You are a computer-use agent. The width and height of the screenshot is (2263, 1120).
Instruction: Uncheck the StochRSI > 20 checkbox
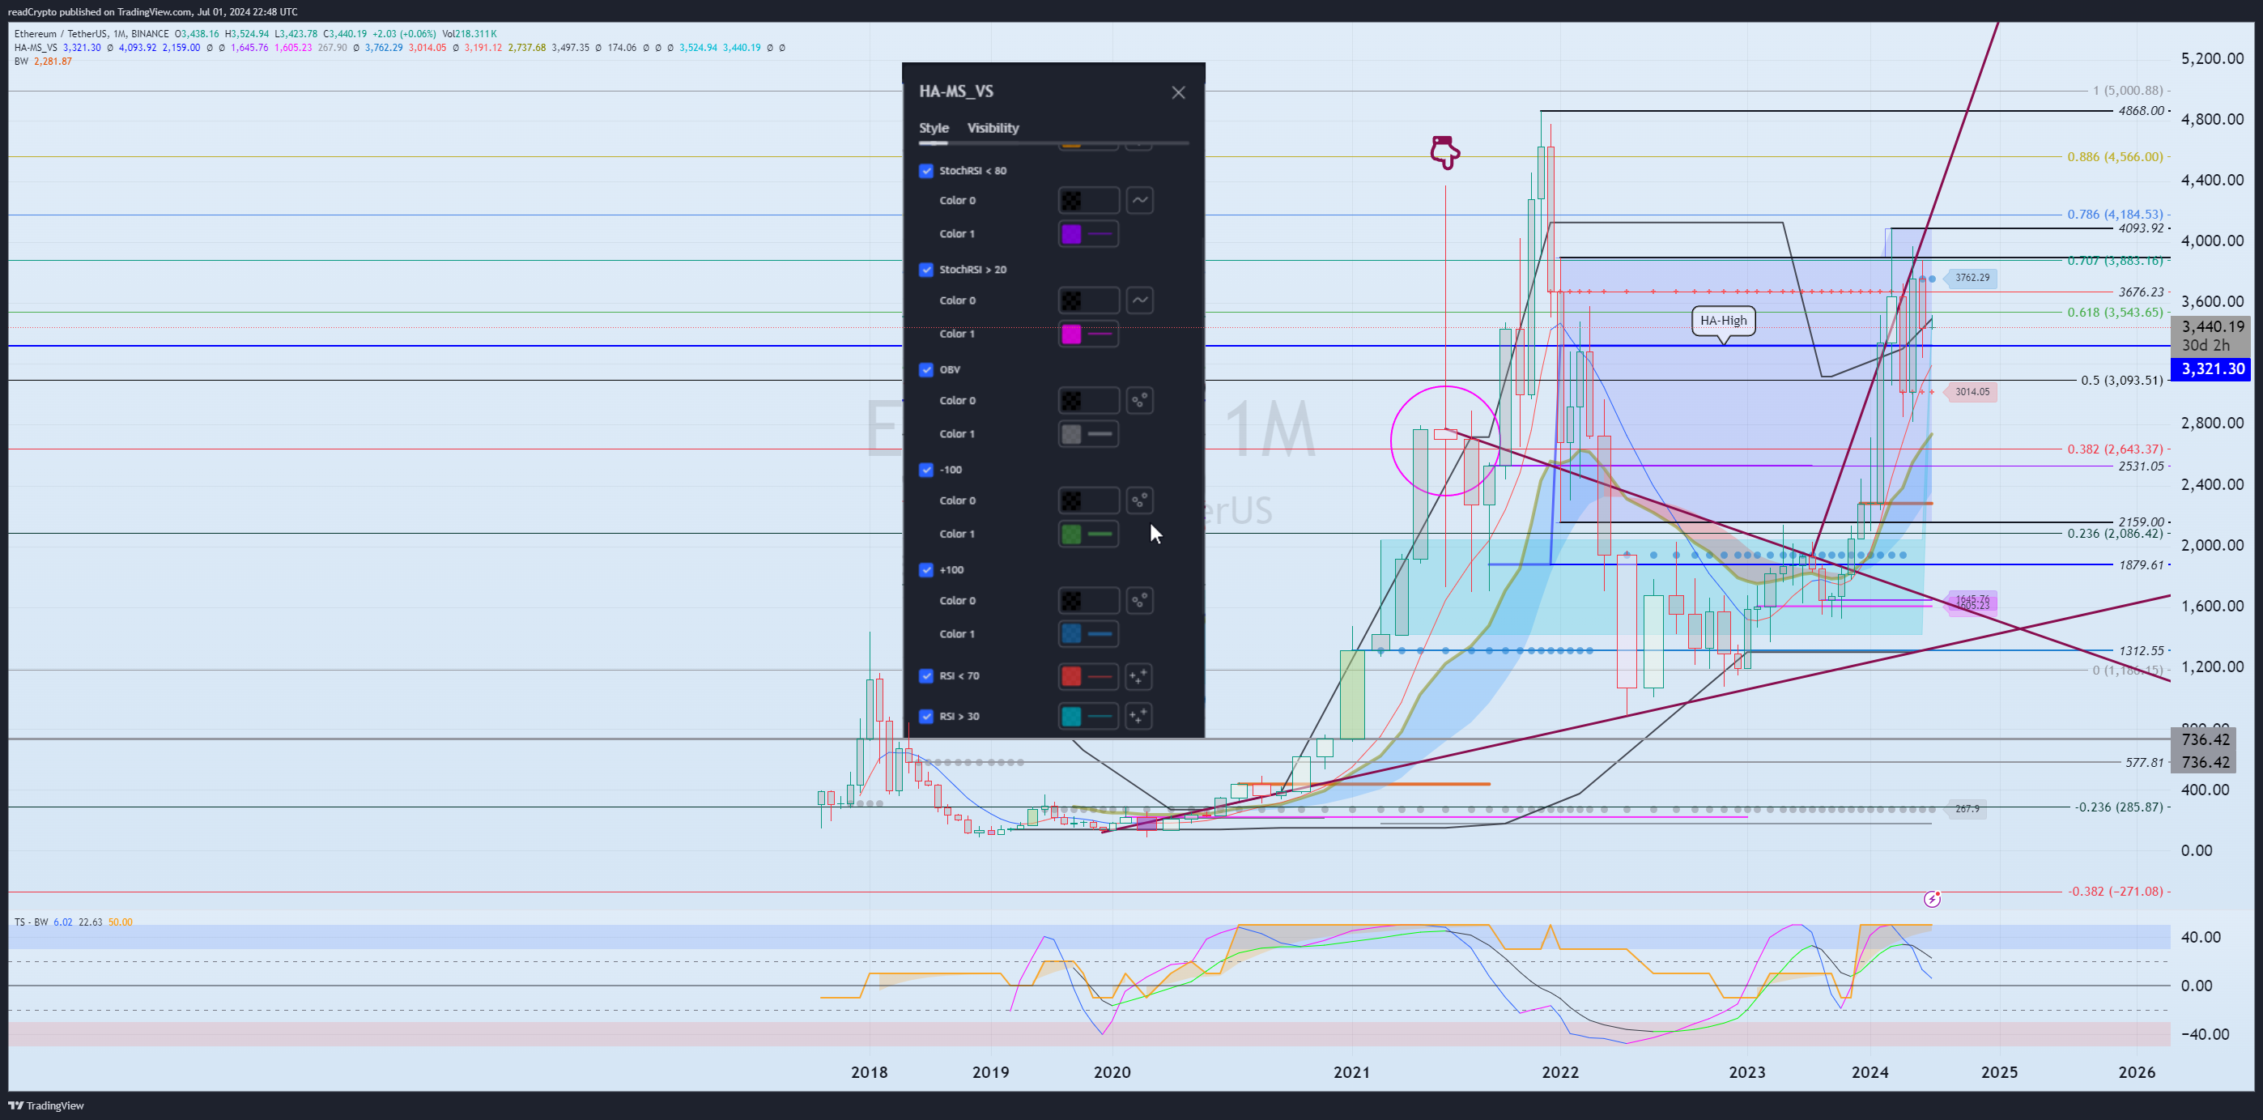[926, 270]
